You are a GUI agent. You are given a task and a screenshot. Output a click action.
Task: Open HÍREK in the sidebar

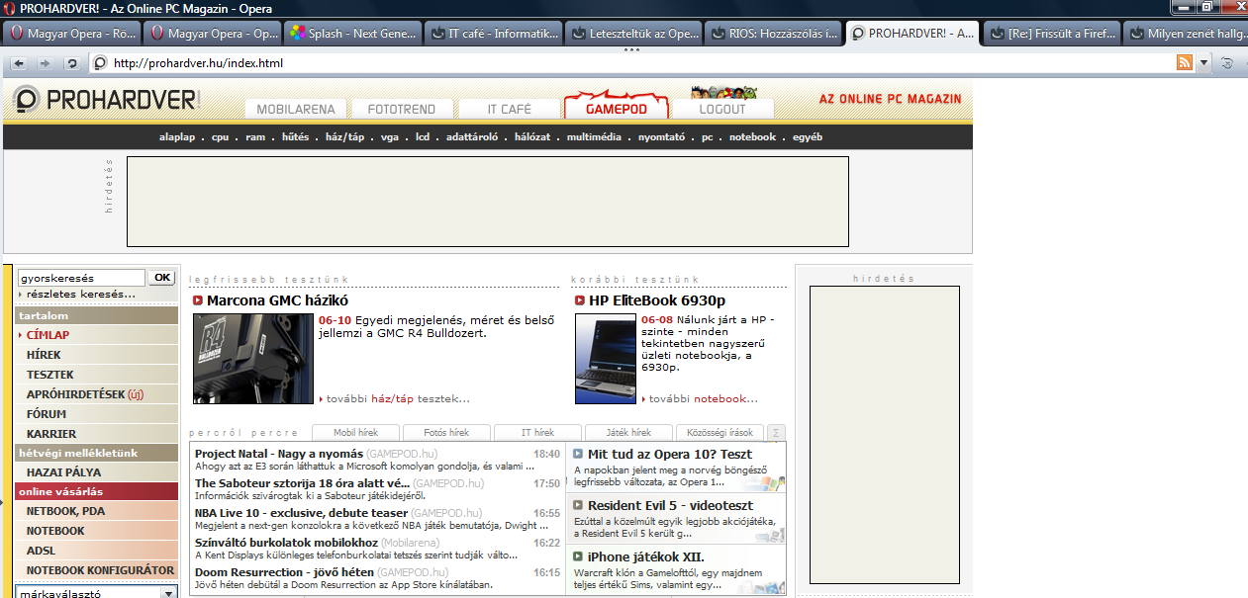click(44, 355)
